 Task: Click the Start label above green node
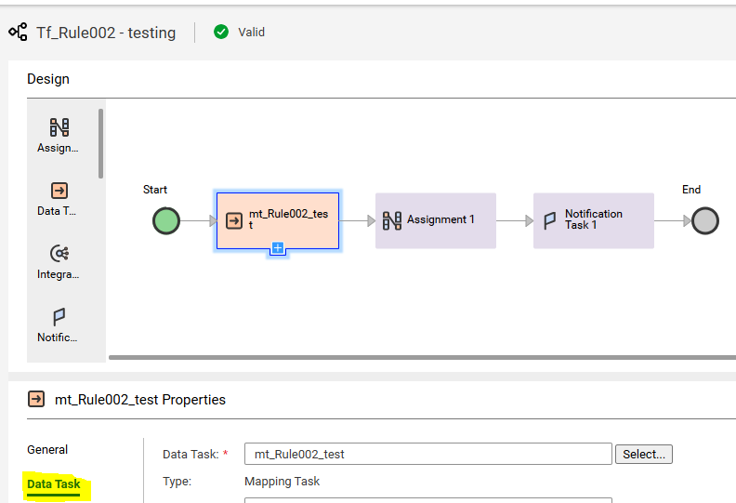click(x=155, y=190)
